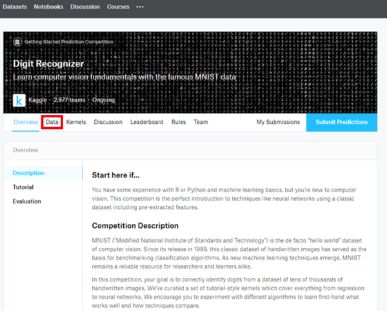Open My Submissions

(278, 122)
